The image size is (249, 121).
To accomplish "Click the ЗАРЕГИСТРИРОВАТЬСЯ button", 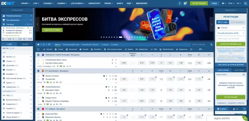I will click(x=231, y=44).
